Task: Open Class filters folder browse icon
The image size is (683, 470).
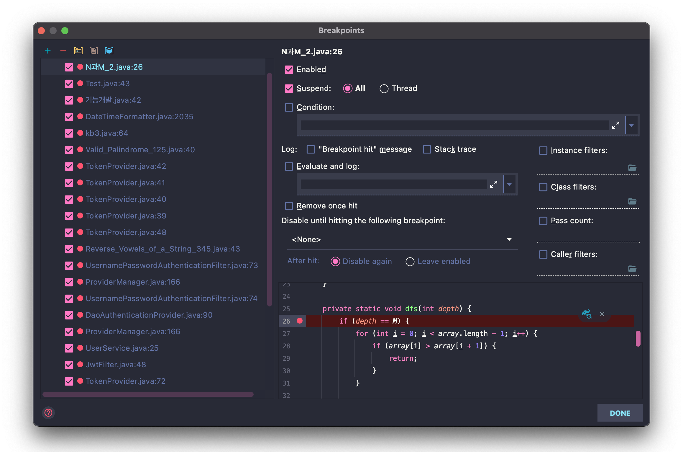Action: tap(632, 201)
